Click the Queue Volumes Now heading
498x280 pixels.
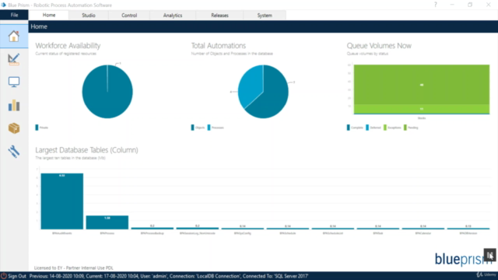click(x=379, y=45)
